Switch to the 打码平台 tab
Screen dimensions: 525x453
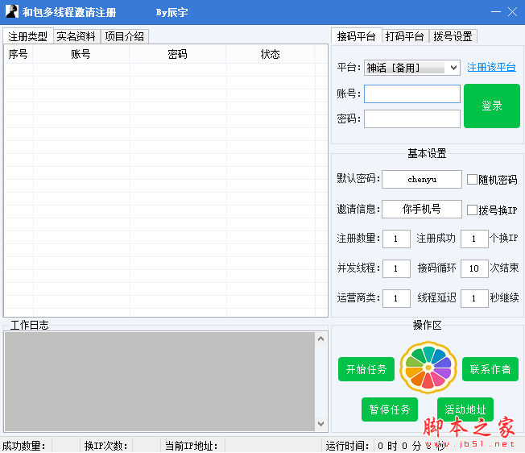click(405, 36)
